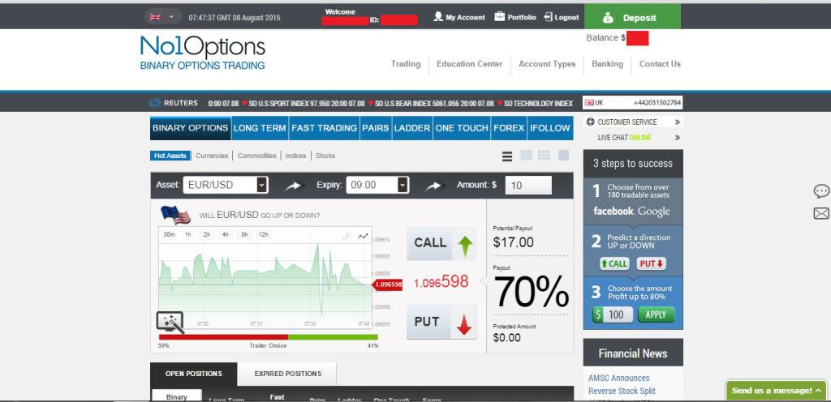Viewport: 831px width, 402px height.
Task: Click the UK phone number selector
Action: coord(633,103)
